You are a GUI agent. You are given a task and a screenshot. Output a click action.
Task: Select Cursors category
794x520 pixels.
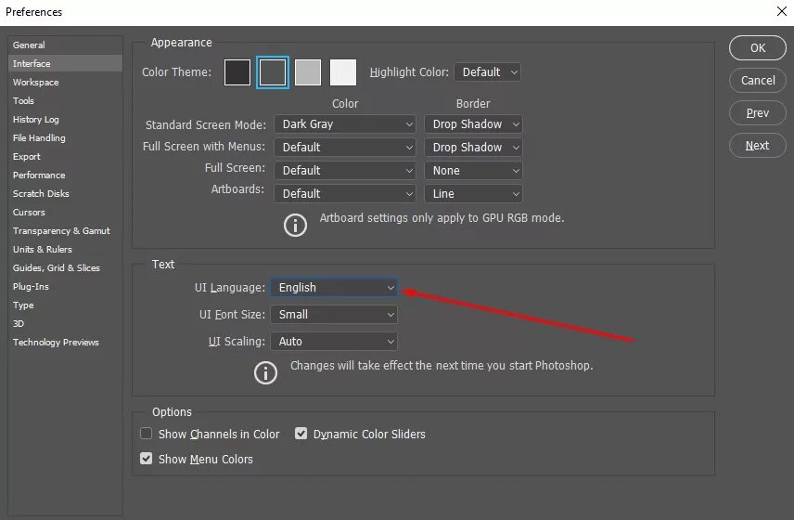pos(65,212)
